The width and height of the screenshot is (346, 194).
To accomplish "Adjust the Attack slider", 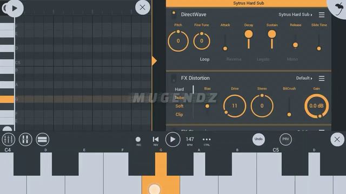I will pos(225,43).
